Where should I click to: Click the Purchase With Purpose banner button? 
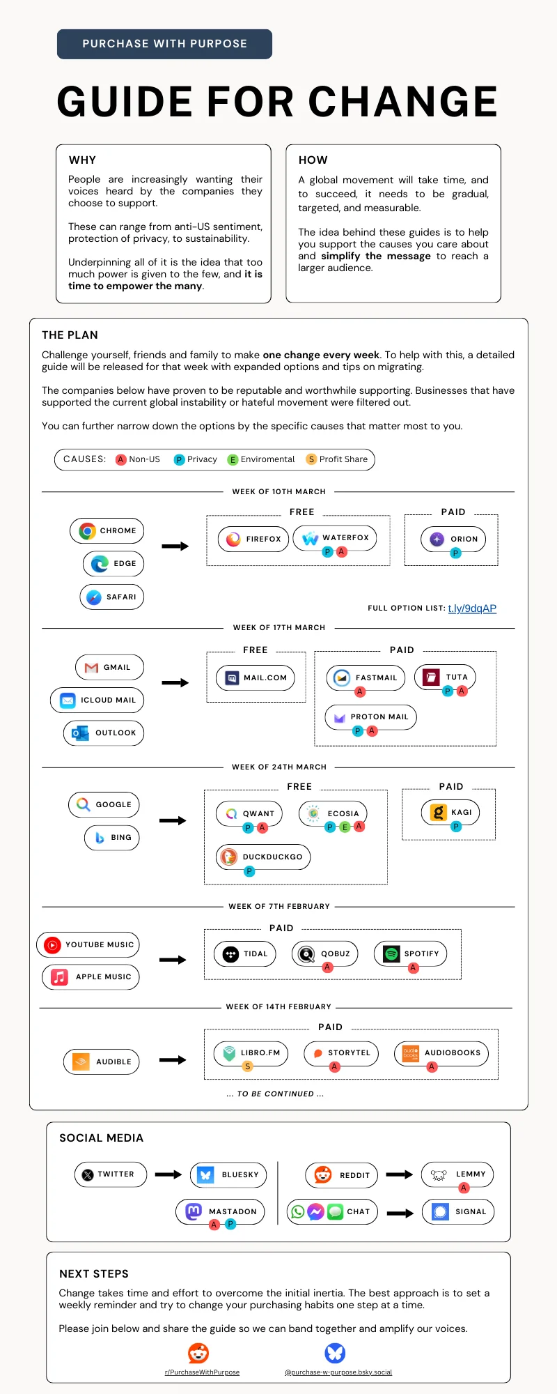[x=164, y=44]
